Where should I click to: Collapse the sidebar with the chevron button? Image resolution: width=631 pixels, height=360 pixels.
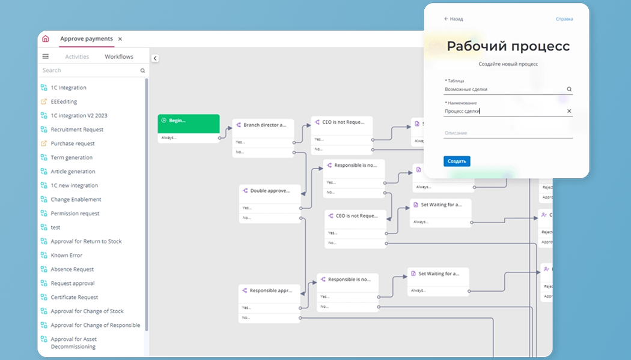[155, 58]
